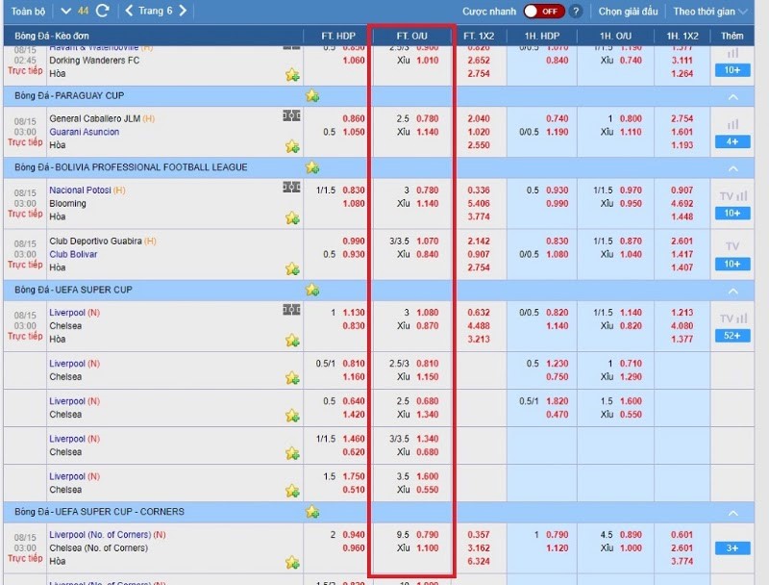The width and height of the screenshot is (769, 585).
Task: Click 10+ button for Nacional Potosi match
Action: pyautogui.click(x=732, y=213)
